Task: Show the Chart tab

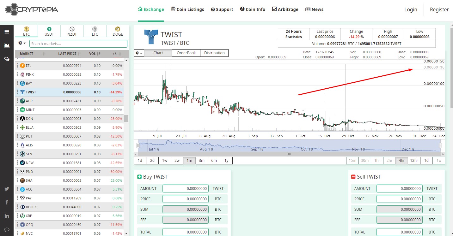Action: (158, 53)
